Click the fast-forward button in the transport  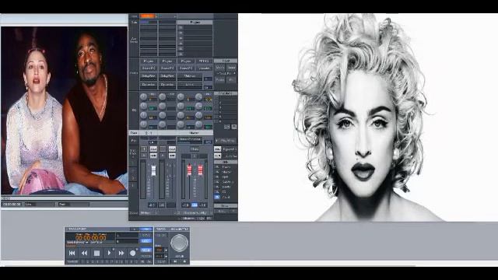[121, 253]
